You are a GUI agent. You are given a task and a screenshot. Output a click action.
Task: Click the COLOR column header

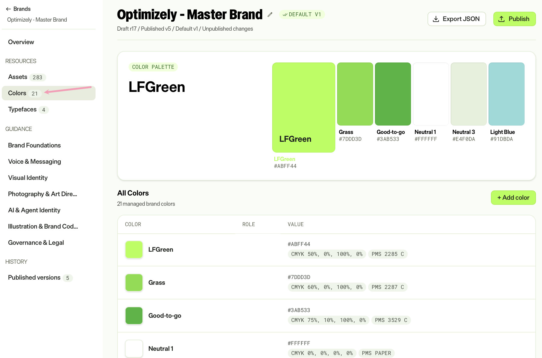pyautogui.click(x=133, y=224)
